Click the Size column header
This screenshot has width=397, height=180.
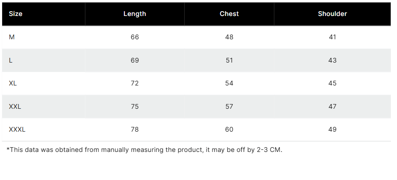point(16,14)
